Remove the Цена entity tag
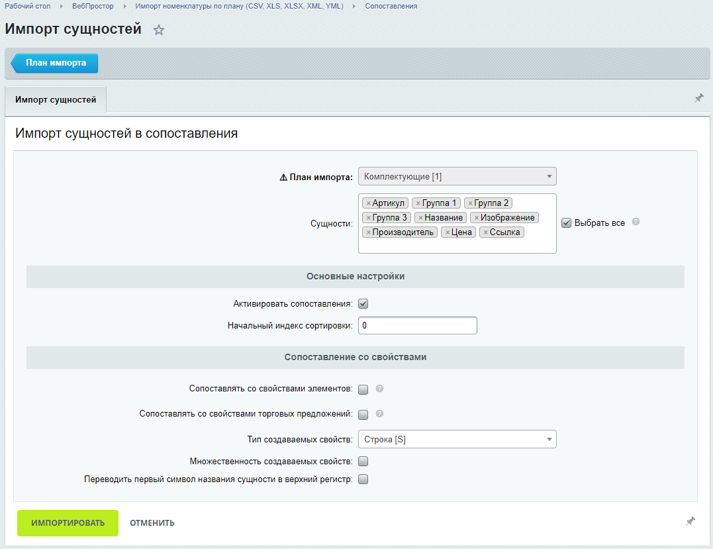The height and width of the screenshot is (549, 713). coord(448,232)
